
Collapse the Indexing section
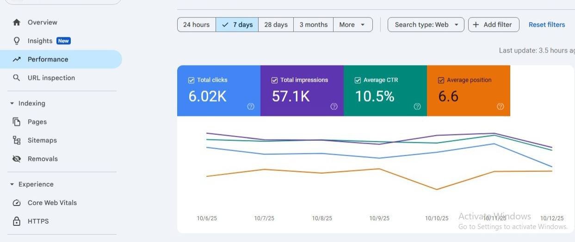(x=12, y=103)
